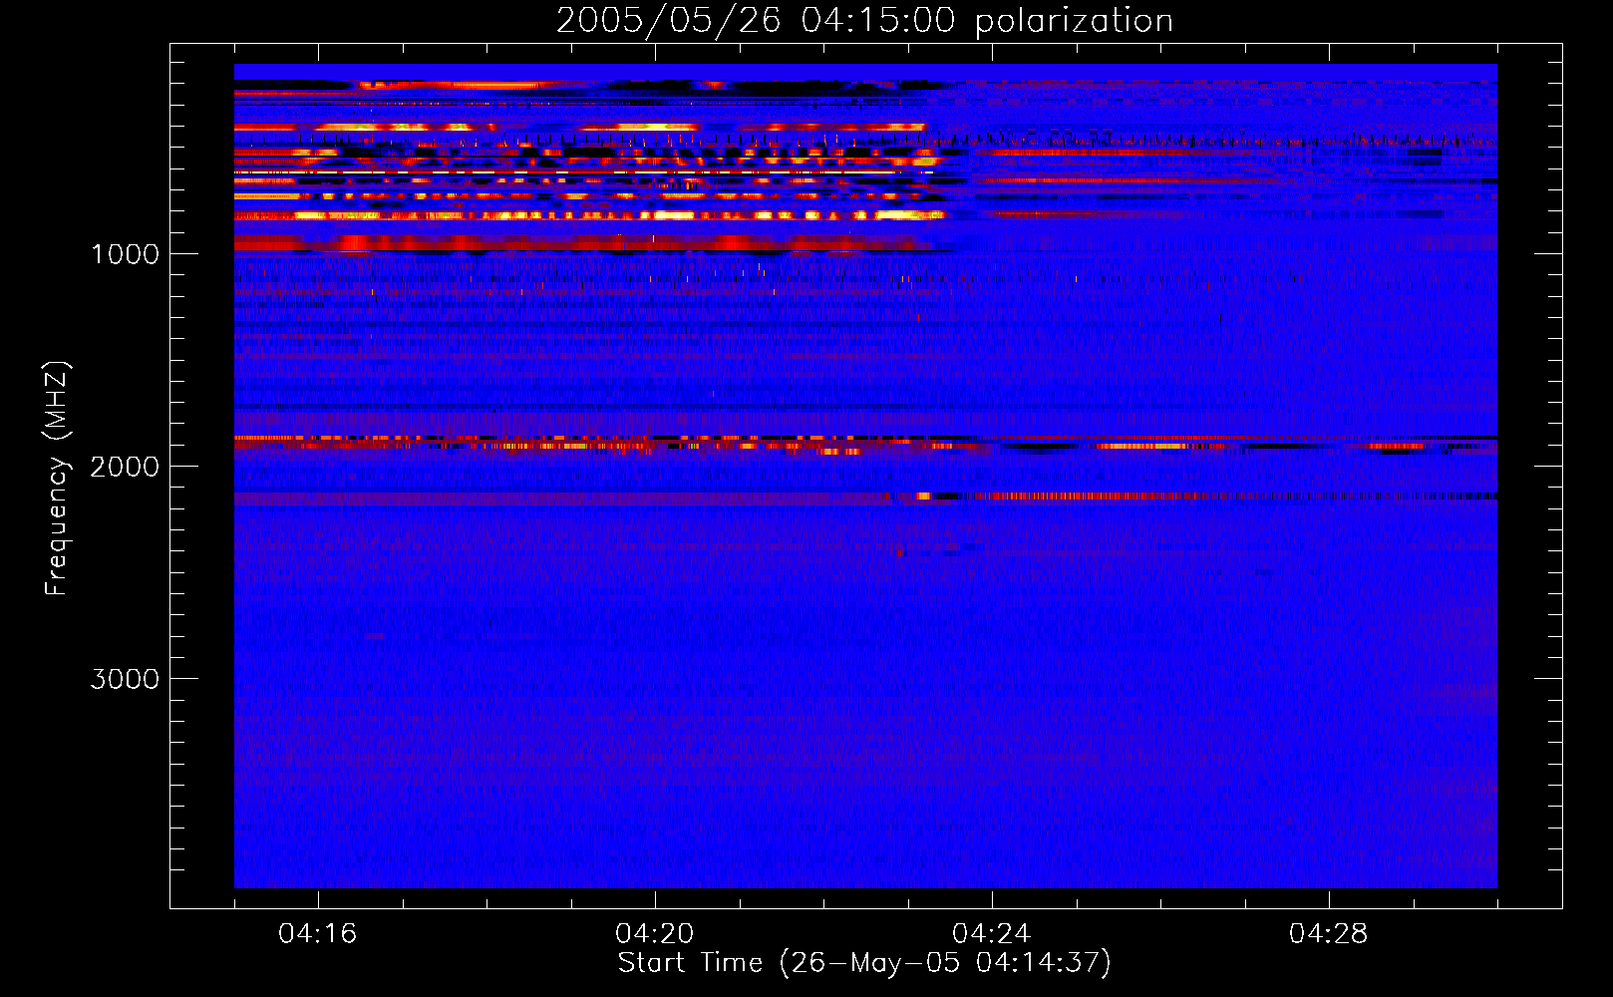Click the 04:20 time tick label
The height and width of the screenshot is (997, 1613).
click(654, 933)
